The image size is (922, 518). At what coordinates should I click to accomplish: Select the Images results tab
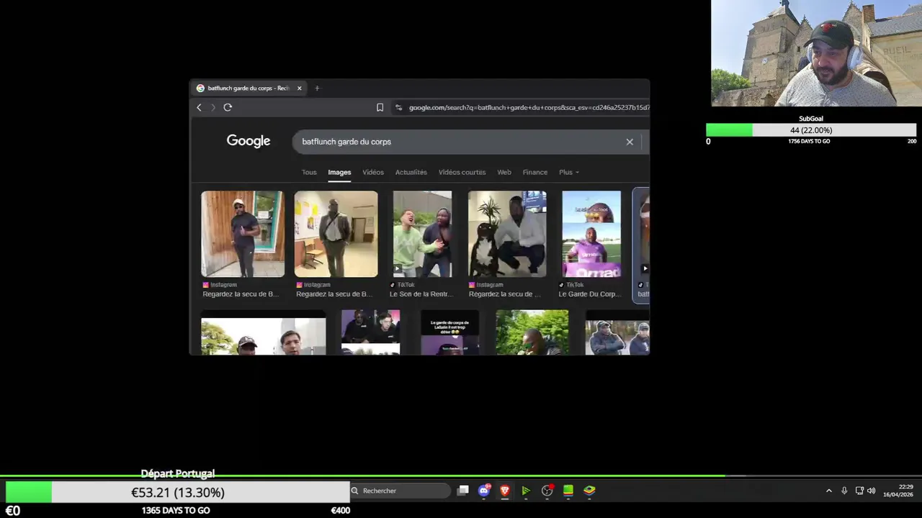(x=339, y=172)
